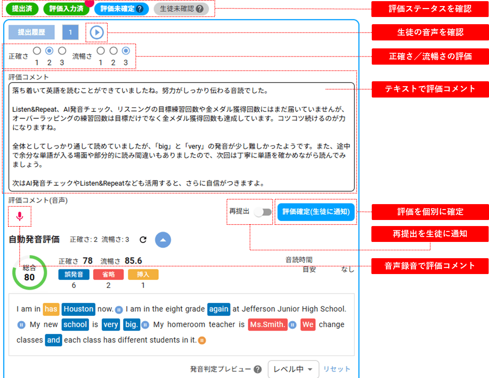Open help for the 評価未確定 status
The height and width of the screenshot is (378, 489).
pos(139,9)
